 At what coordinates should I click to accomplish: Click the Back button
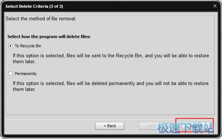(x=110, y=126)
